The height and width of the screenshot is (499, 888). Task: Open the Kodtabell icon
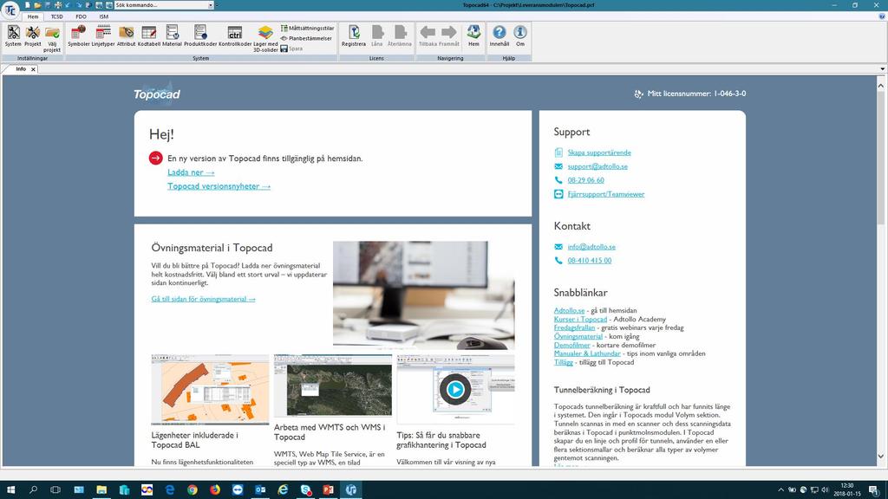(149, 36)
